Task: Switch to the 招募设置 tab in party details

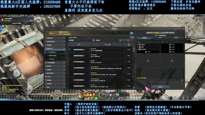Action: 176,38
